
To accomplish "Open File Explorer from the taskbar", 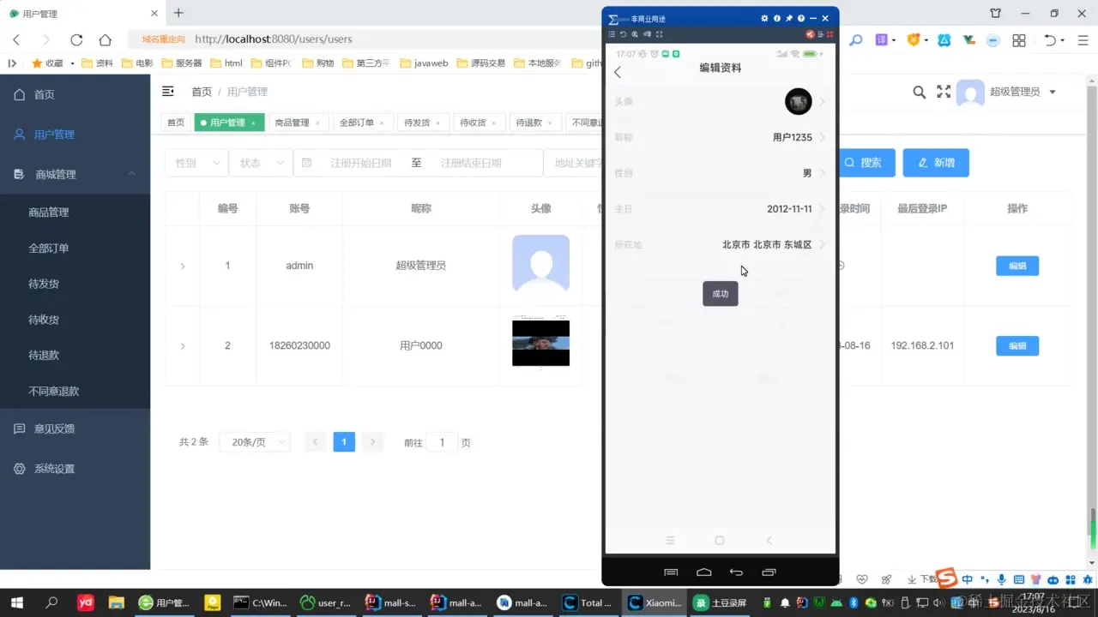I will (x=118, y=602).
